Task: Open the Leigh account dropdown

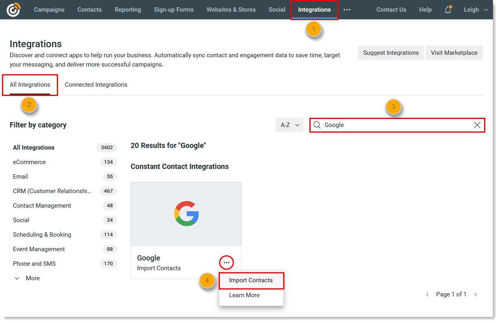Action: [475, 9]
